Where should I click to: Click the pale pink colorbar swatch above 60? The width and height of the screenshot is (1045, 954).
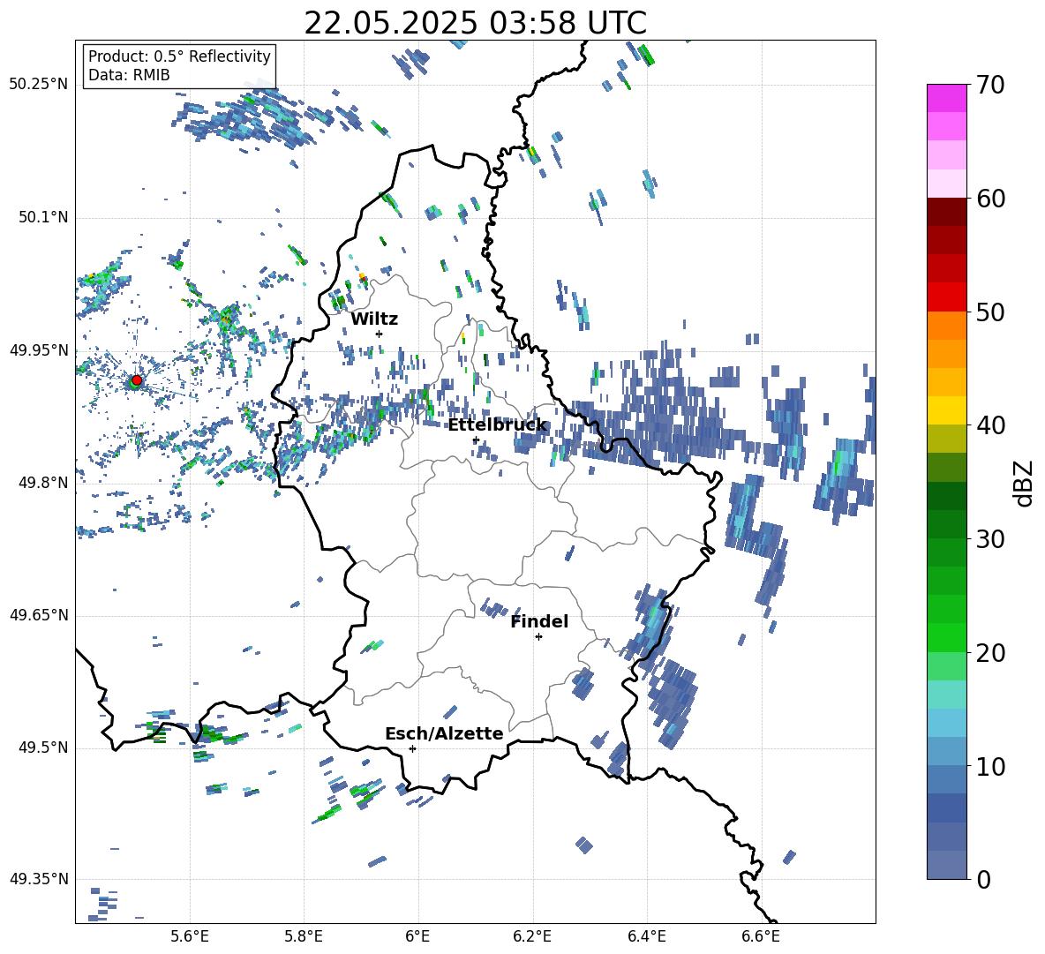[946, 184]
